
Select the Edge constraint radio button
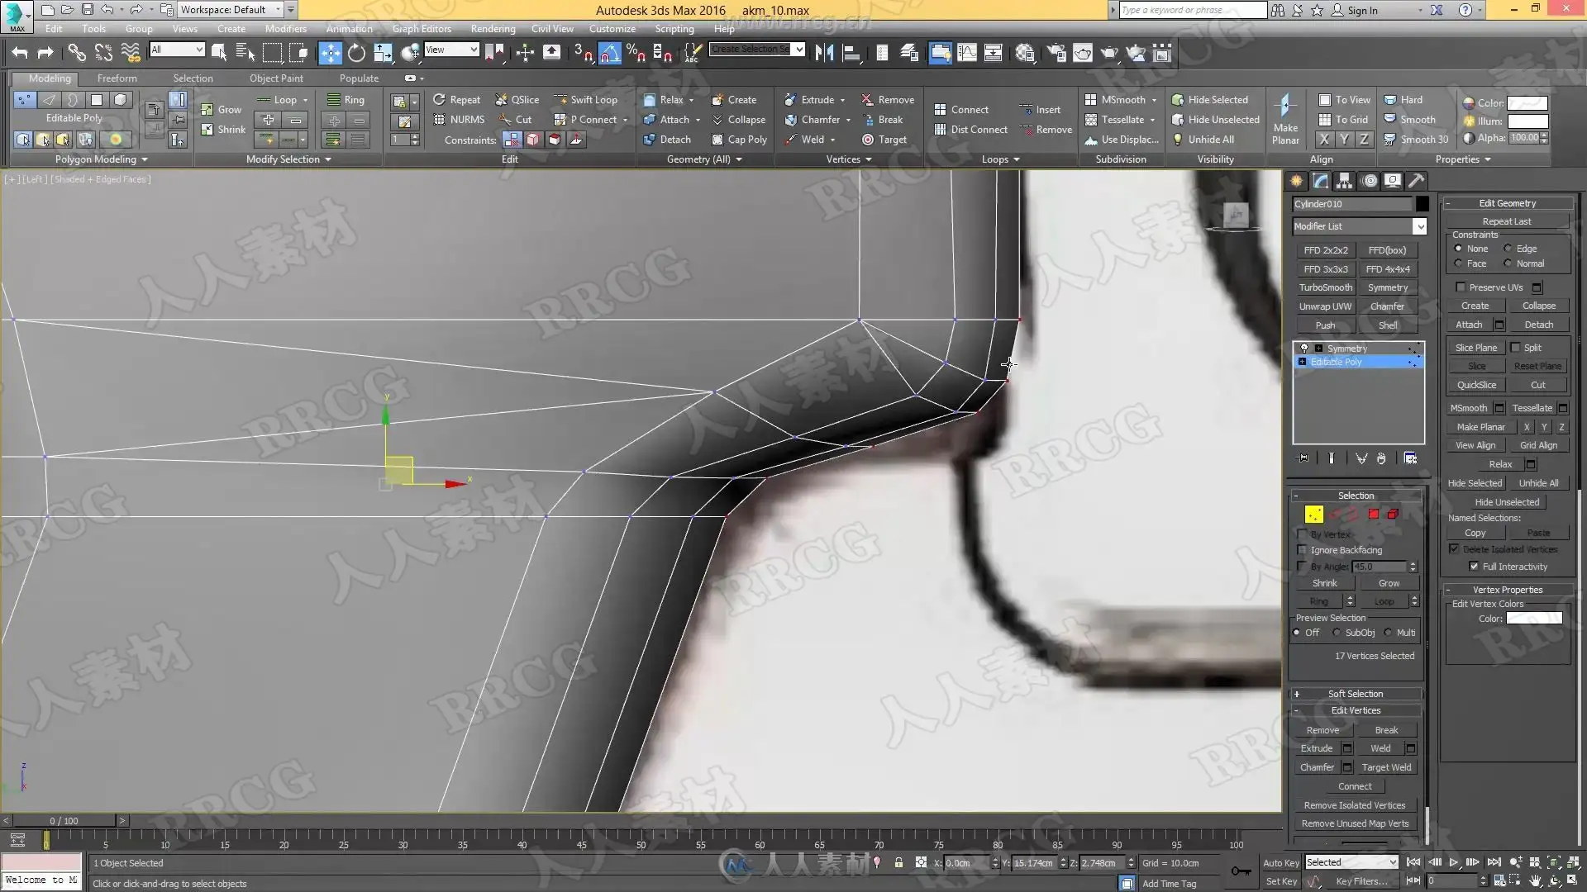pos(1508,249)
